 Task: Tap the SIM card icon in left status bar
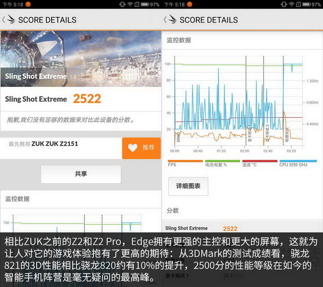click(x=137, y=4)
